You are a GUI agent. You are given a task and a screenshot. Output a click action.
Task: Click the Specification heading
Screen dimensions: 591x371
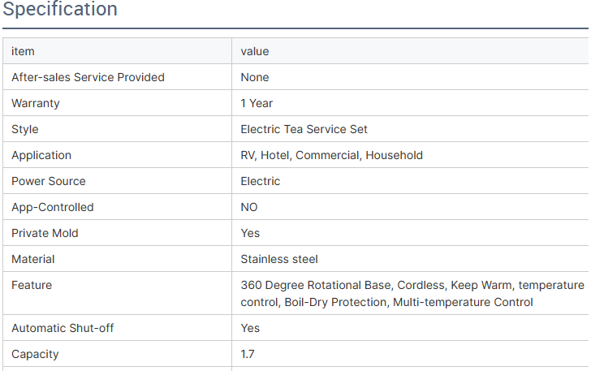point(60,9)
